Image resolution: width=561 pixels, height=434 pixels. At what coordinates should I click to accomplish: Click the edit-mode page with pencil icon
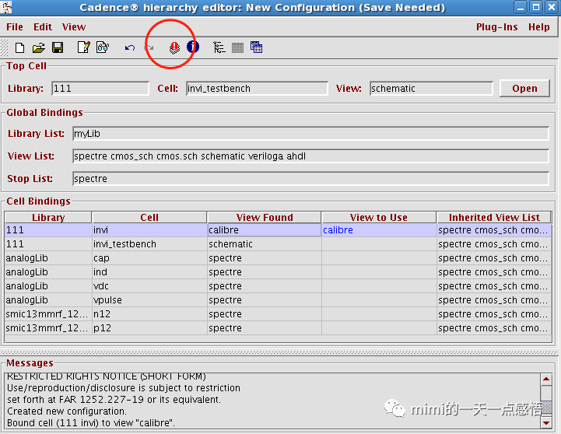pyautogui.click(x=84, y=47)
